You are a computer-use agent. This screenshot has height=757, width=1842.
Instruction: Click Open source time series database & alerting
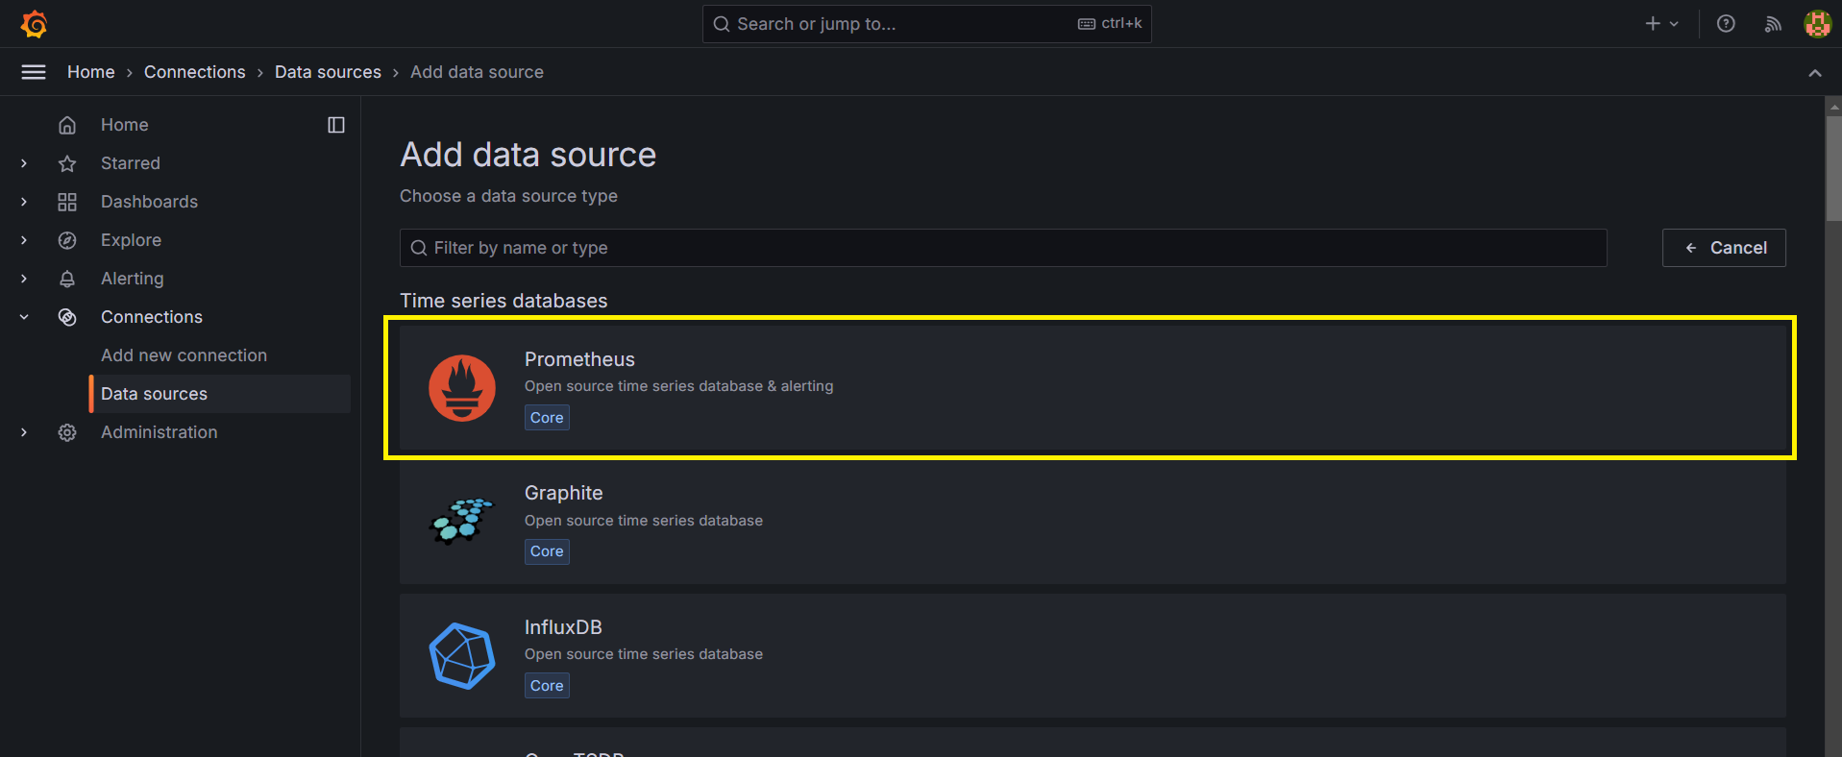pyautogui.click(x=678, y=386)
